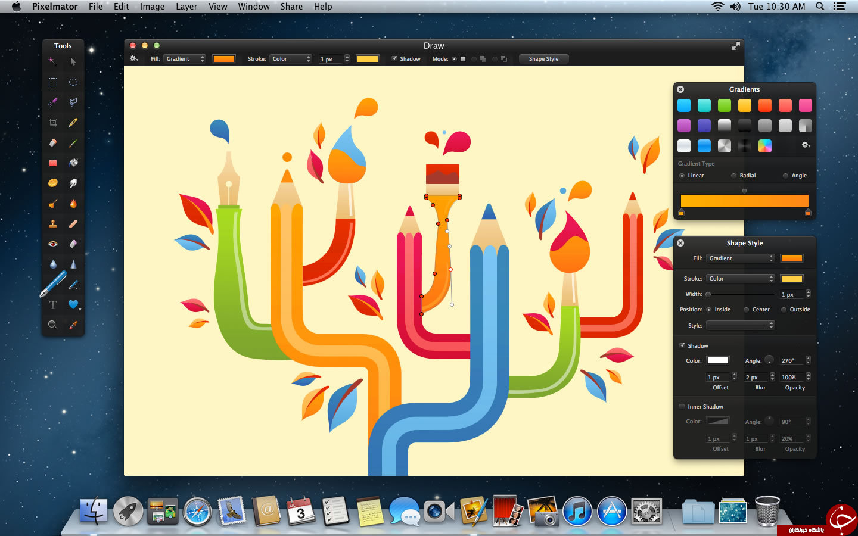The image size is (858, 536).
Task: Select the Healing bandage tool
Action: (x=73, y=223)
